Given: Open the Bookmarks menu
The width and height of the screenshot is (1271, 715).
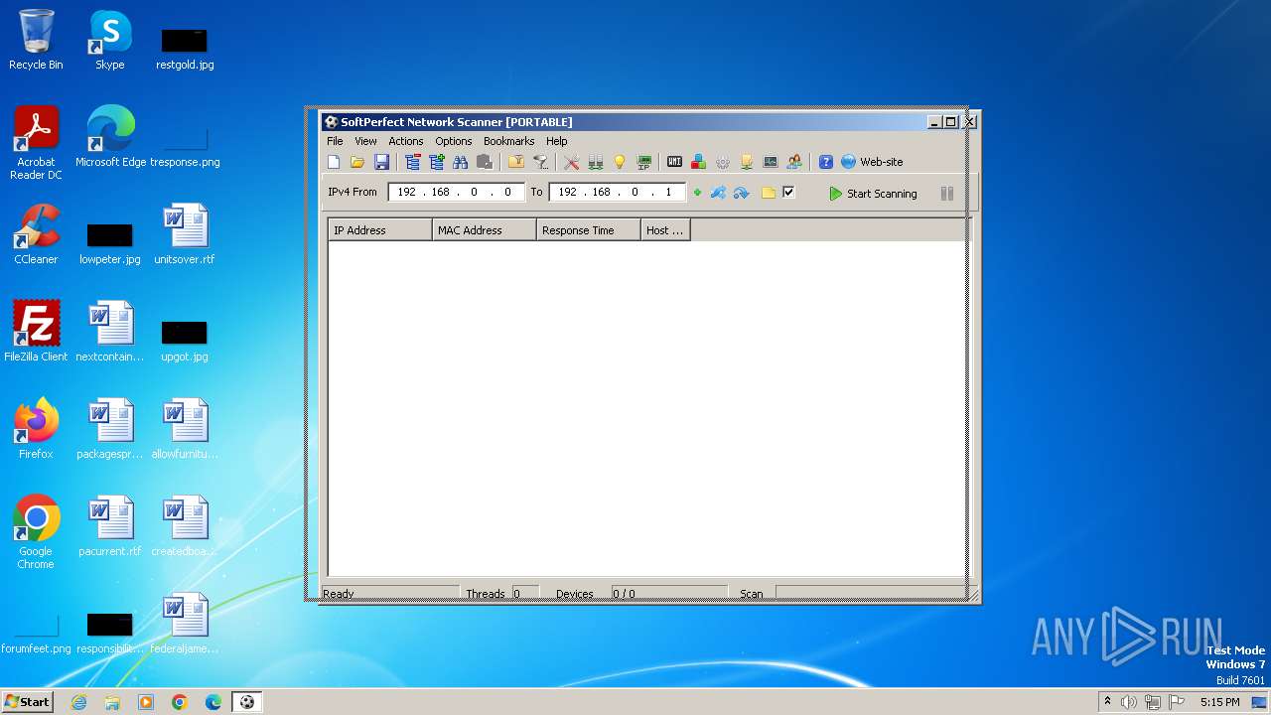Looking at the screenshot, I should [x=508, y=141].
